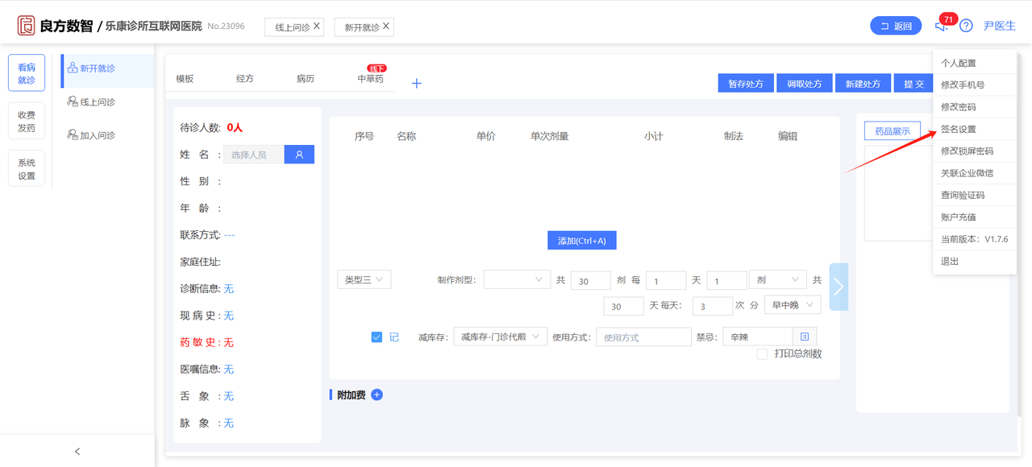Click the 药品展示 button
The height and width of the screenshot is (467, 1032).
[x=893, y=131]
